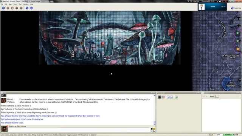Select the pointer interaction tool in toolbar
Viewport: 242px width, 136px height.
[3, 8]
